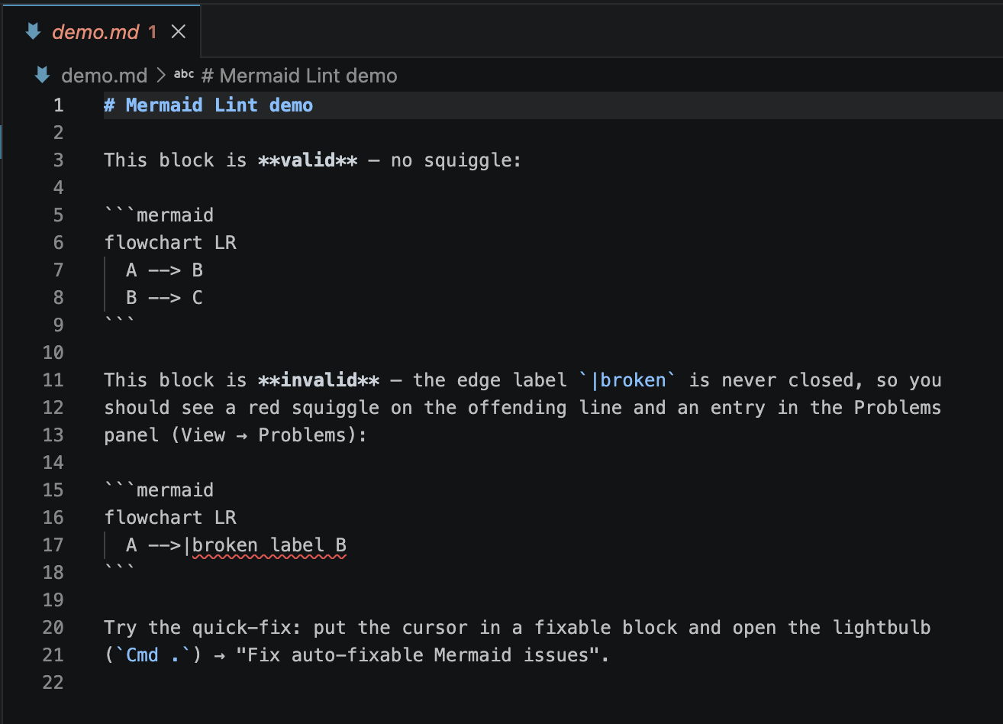Click line number 22 in the gutter
1003x724 pixels.
pyautogui.click(x=53, y=682)
